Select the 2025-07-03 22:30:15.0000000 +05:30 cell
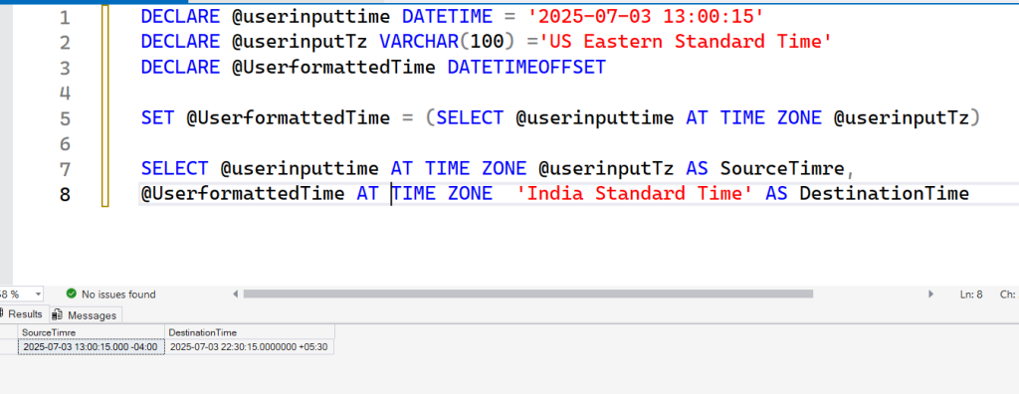The height and width of the screenshot is (394, 1019). tap(250, 347)
